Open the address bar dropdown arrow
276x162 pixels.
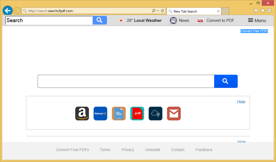(158, 11)
